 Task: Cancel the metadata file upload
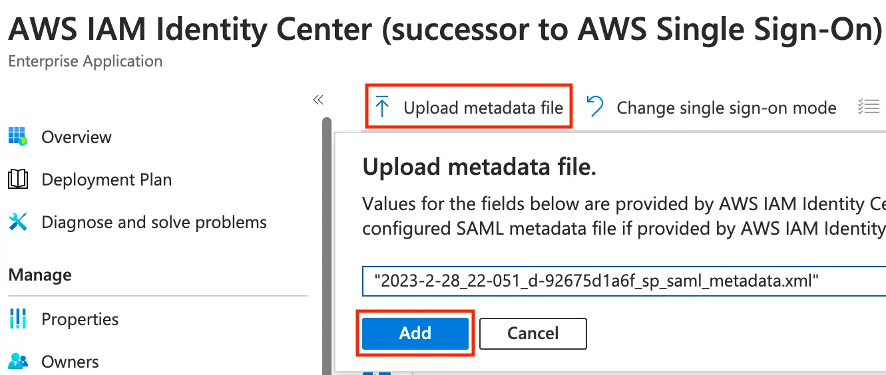click(x=533, y=333)
